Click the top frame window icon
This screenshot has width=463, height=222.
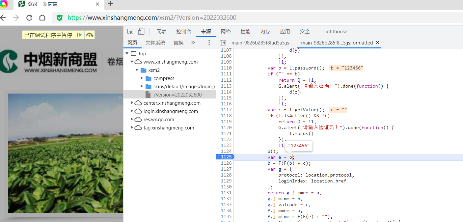tap(133, 54)
